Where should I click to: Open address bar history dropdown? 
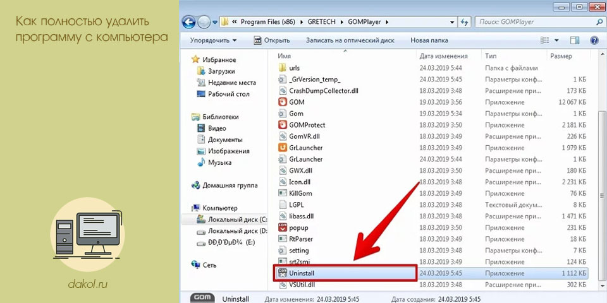(452, 23)
